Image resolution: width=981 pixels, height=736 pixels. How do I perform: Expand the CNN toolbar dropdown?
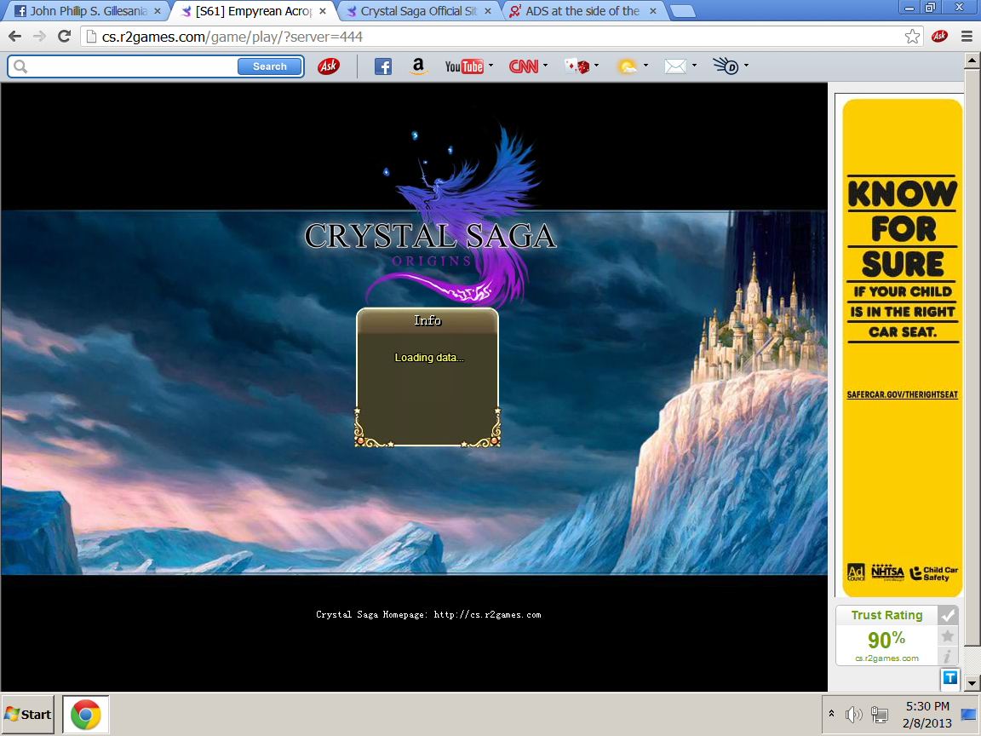(546, 66)
